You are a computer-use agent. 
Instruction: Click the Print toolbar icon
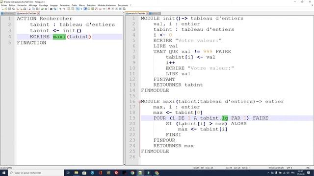coord(25,9)
